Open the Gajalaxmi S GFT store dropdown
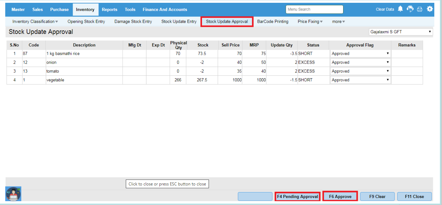 tap(401, 32)
